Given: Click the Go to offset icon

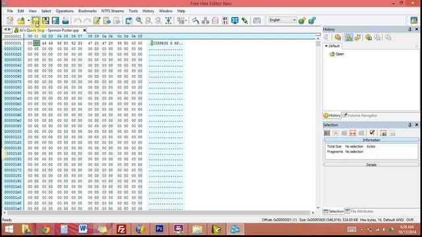Looking at the screenshot, I should coord(169,20).
